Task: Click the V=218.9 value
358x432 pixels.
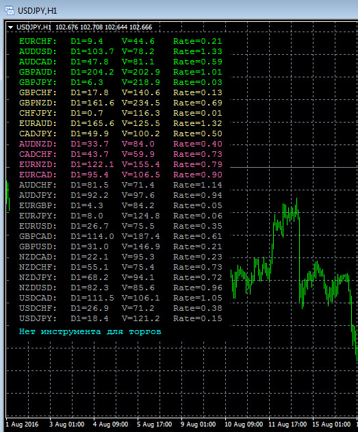Action: coord(141,82)
